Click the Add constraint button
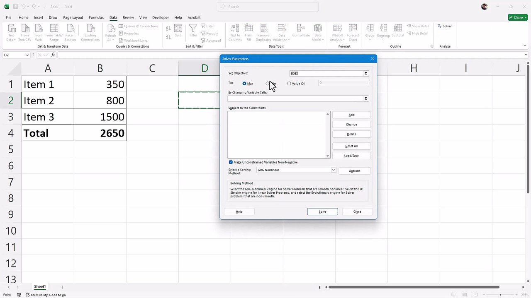This screenshot has height=298, width=531. click(x=351, y=115)
